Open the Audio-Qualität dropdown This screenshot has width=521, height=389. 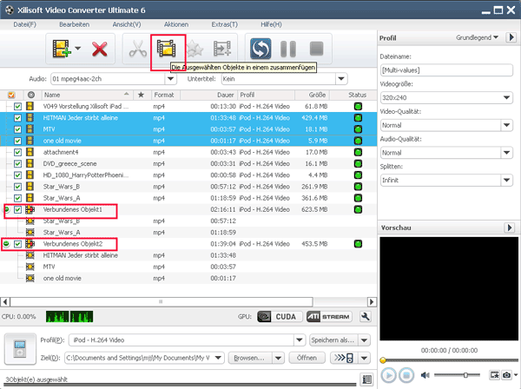(506, 153)
